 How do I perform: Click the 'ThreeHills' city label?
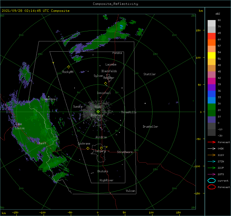129,112
